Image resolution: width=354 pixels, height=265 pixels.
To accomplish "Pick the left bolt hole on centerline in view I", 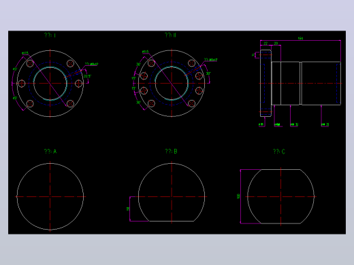I will 22,84.
